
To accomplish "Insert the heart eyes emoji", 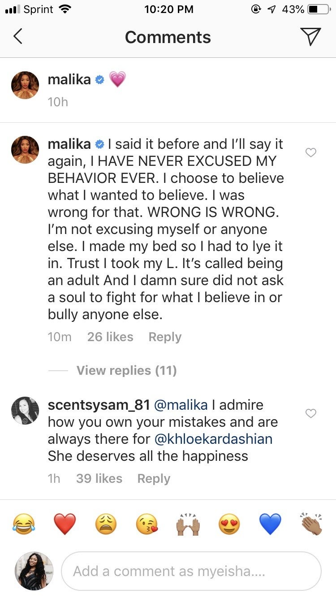I will click(x=229, y=524).
